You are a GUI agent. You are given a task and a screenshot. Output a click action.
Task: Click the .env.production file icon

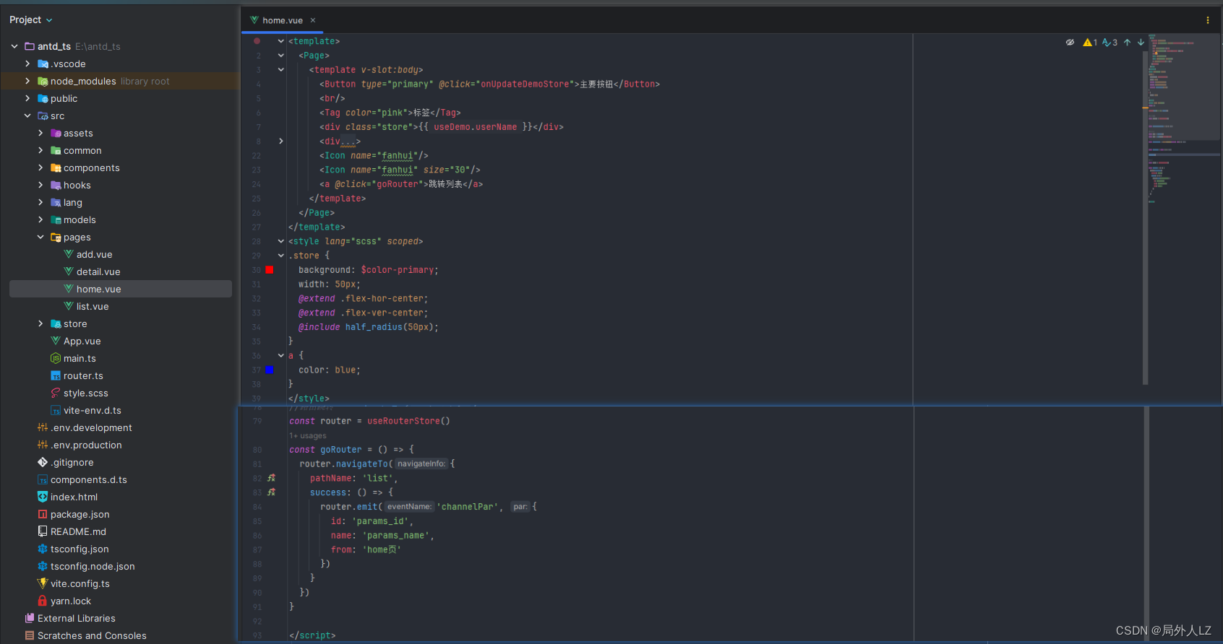(43, 445)
